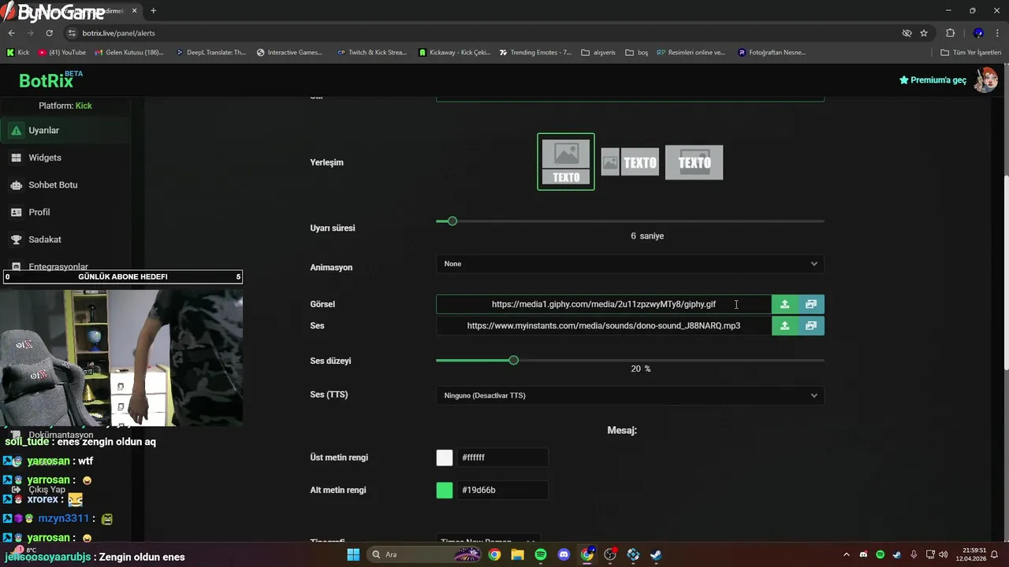Open browser extensions menu
Screen dimensions: 1009x567
[x=950, y=33]
